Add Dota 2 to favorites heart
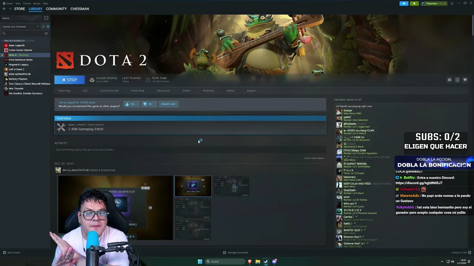 coord(465,80)
